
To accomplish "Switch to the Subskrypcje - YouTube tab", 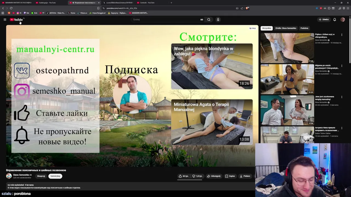I will [50, 3].
